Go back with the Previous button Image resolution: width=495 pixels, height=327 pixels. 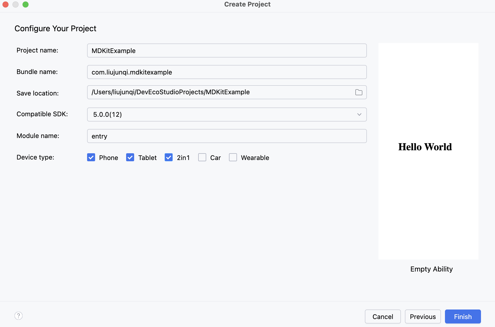pyautogui.click(x=423, y=316)
